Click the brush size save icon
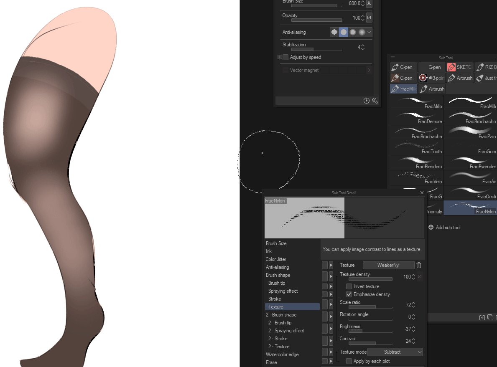The image size is (497, 367). pos(369,3)
